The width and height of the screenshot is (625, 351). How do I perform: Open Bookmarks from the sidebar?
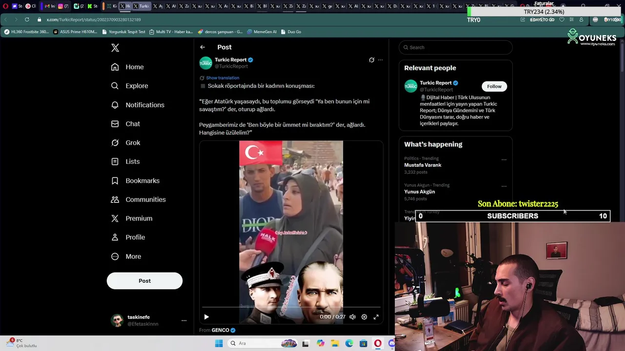(135, 180)
